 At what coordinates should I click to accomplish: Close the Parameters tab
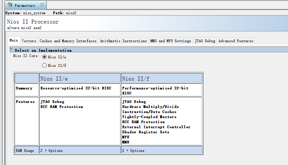coord(42,5)
